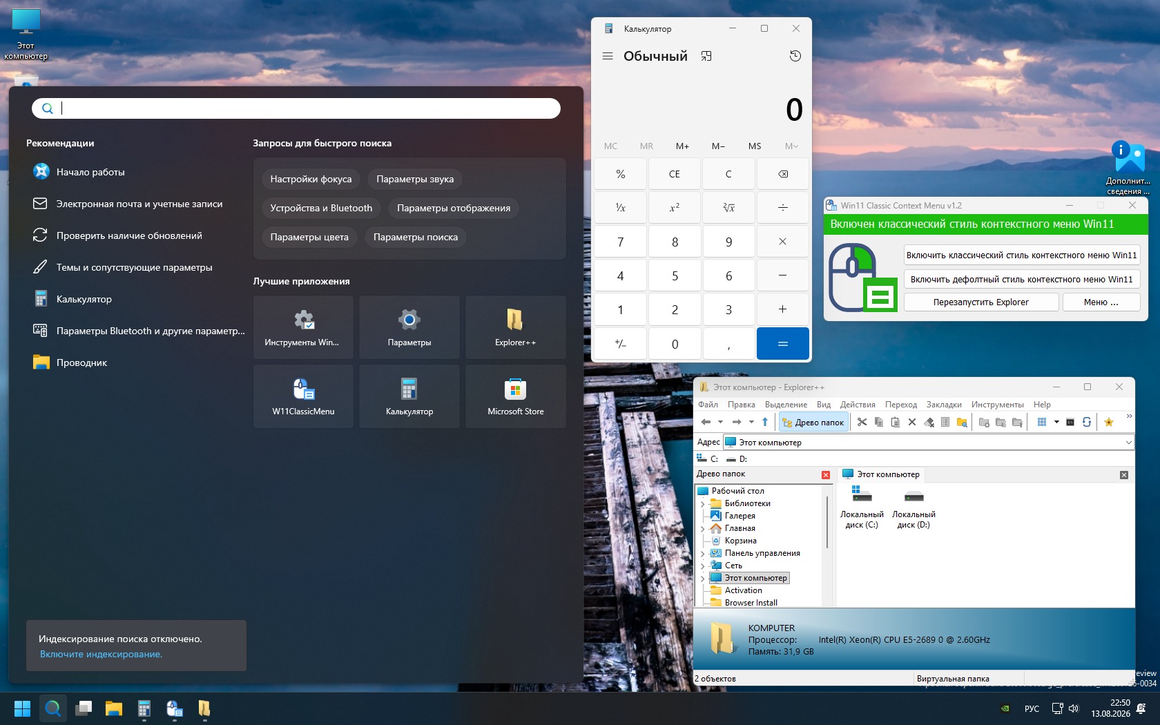Open the Инструменты menu in Explorer++
The width and height of the screenshot is (1160, 725).
[997, 405]
